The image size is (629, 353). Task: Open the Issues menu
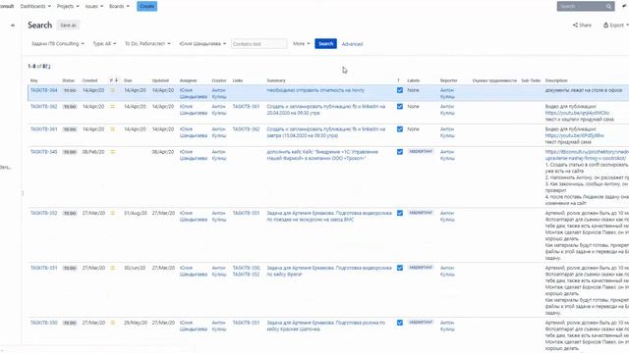[94, 7]
